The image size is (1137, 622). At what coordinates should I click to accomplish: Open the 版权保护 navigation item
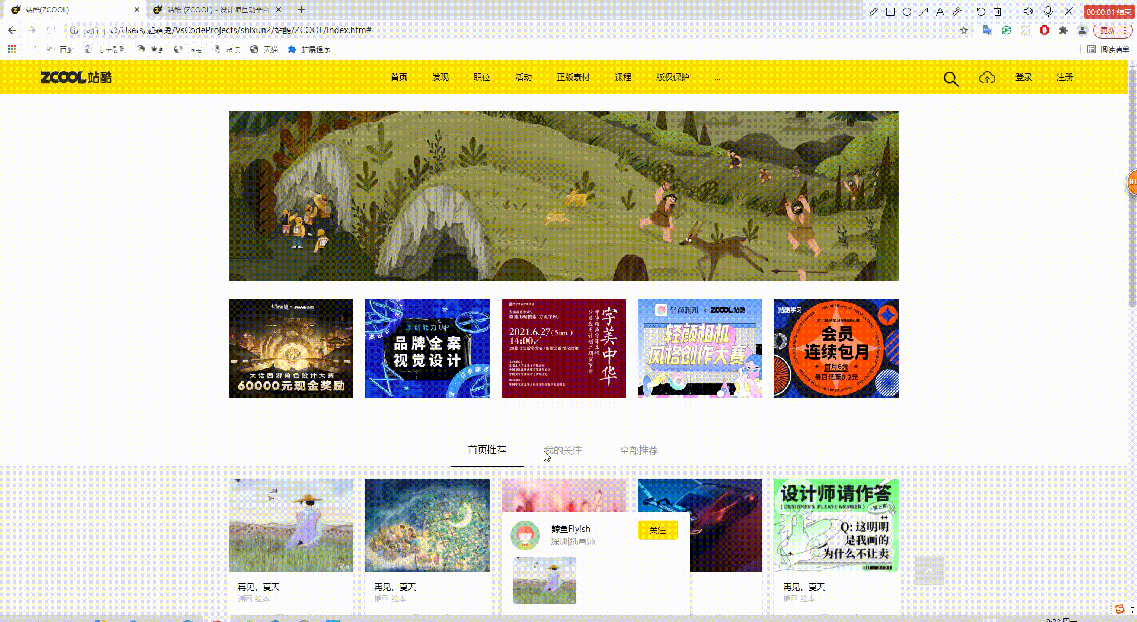(x=673, y=77)
